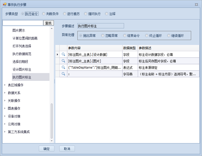Click the command search input box
The height and width of the screenshot is (156, 202).
pos(23,23)
